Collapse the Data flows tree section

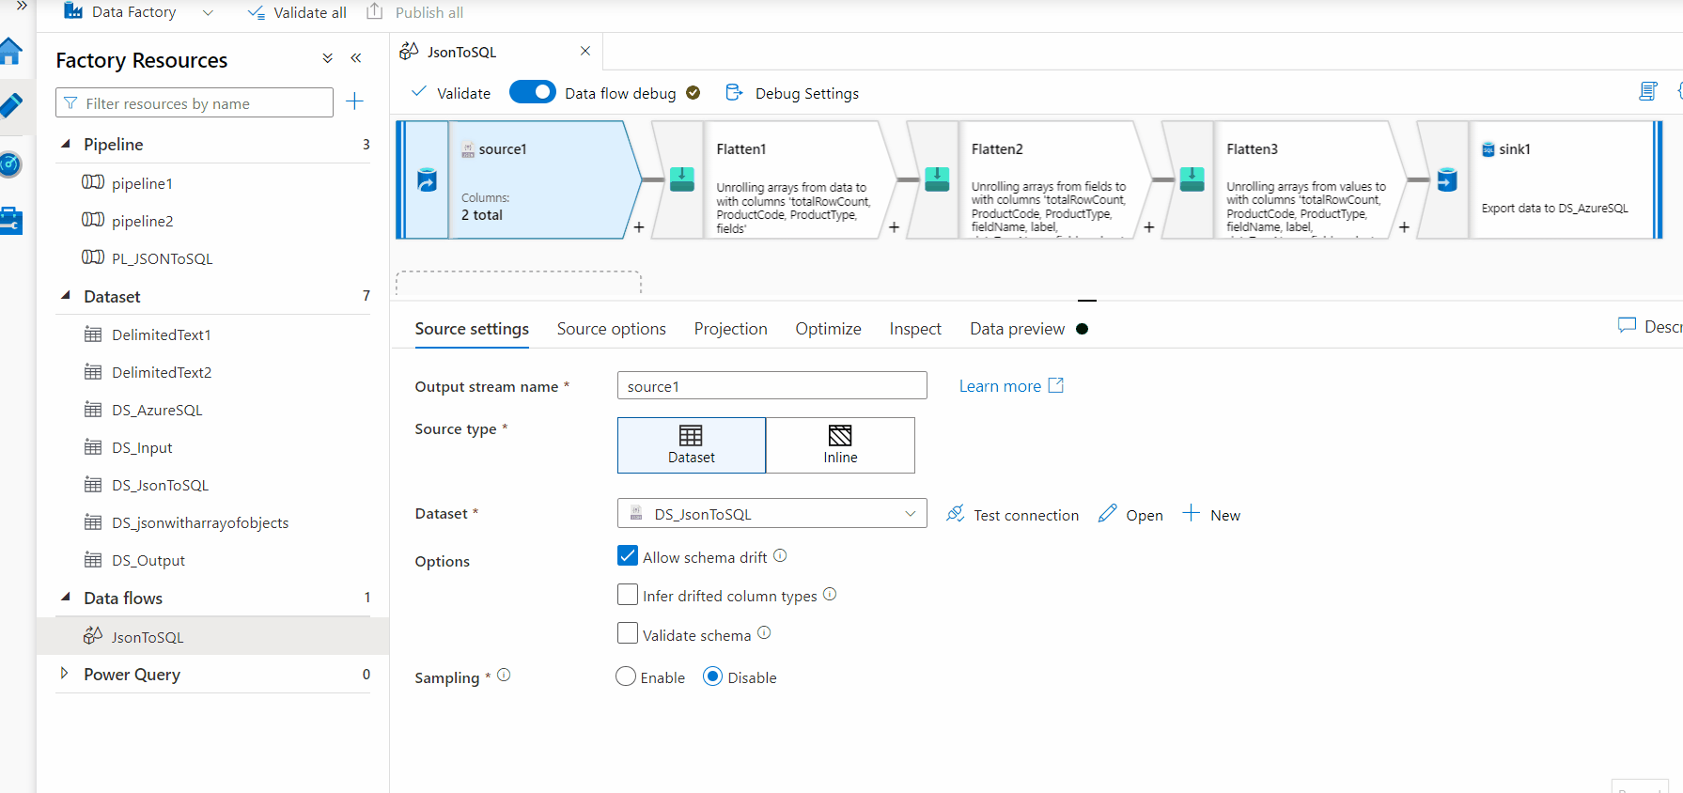click(x=66, y=598)
